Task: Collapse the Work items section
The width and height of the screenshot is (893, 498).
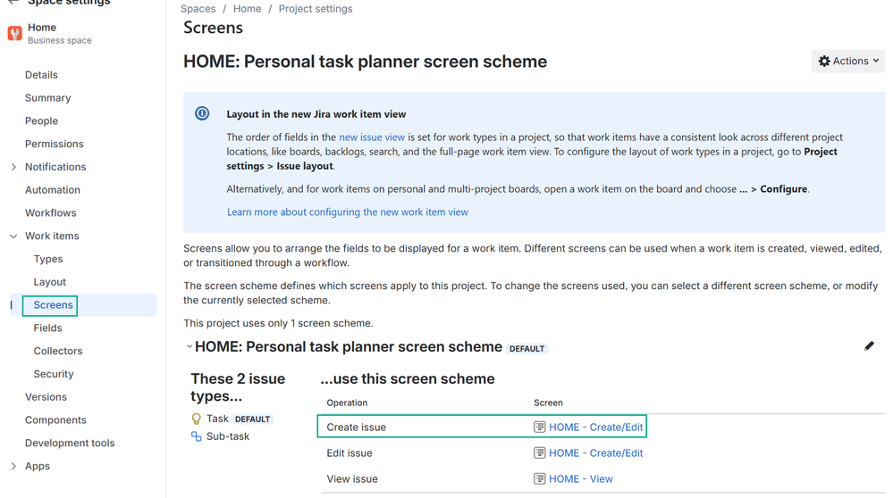Action: [13, 236]
